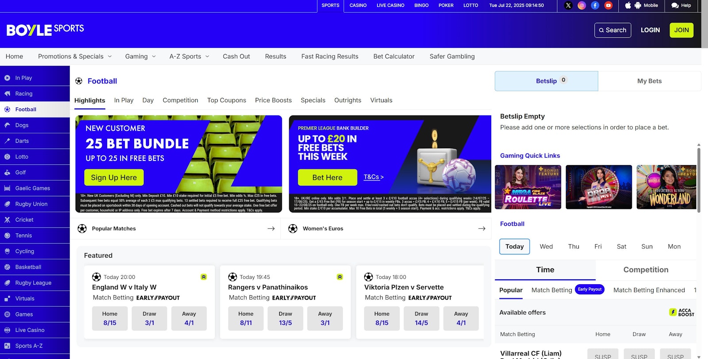708x359 pixels.
Task: Select the Golf sidebar icon
Action: coord(8,173)
